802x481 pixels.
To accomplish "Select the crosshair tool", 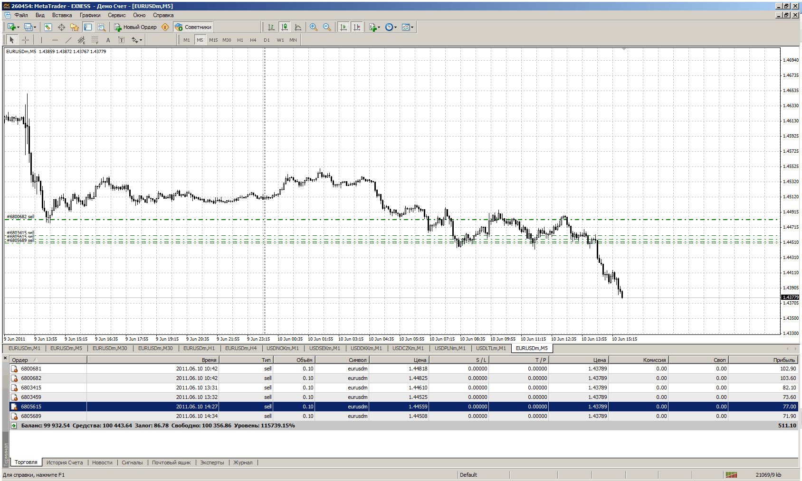I will [26, 40].
